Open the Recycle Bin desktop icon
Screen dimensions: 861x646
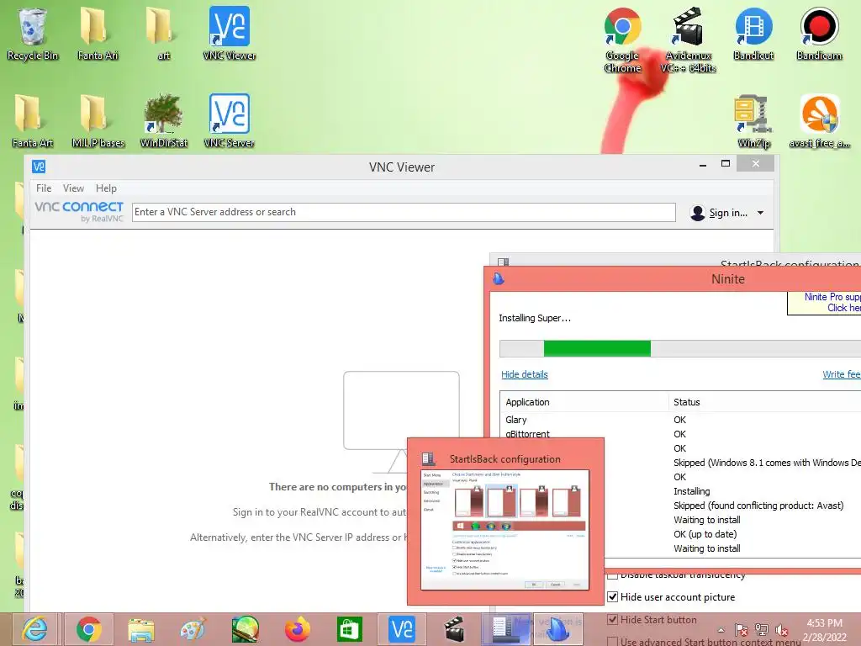33,33
